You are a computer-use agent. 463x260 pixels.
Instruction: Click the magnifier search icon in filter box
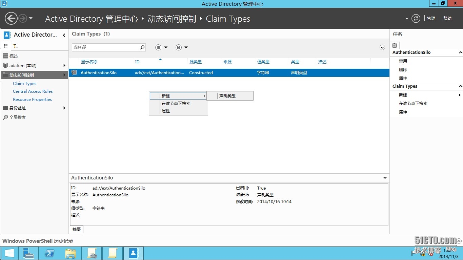[x=142, y=47]
